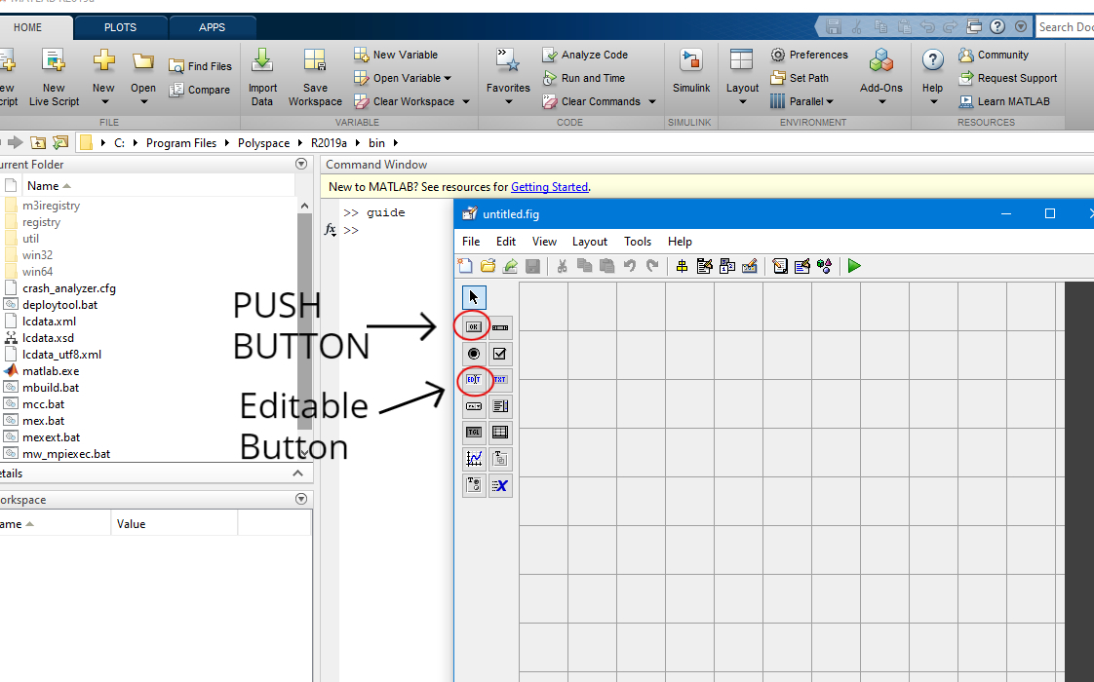Select matlab.exe in Current Folder list
1094x682 pixels.
(x=51, y=371)
